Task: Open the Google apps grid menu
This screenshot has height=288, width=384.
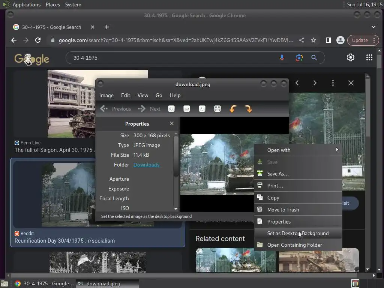Action: tap(369, 57)
